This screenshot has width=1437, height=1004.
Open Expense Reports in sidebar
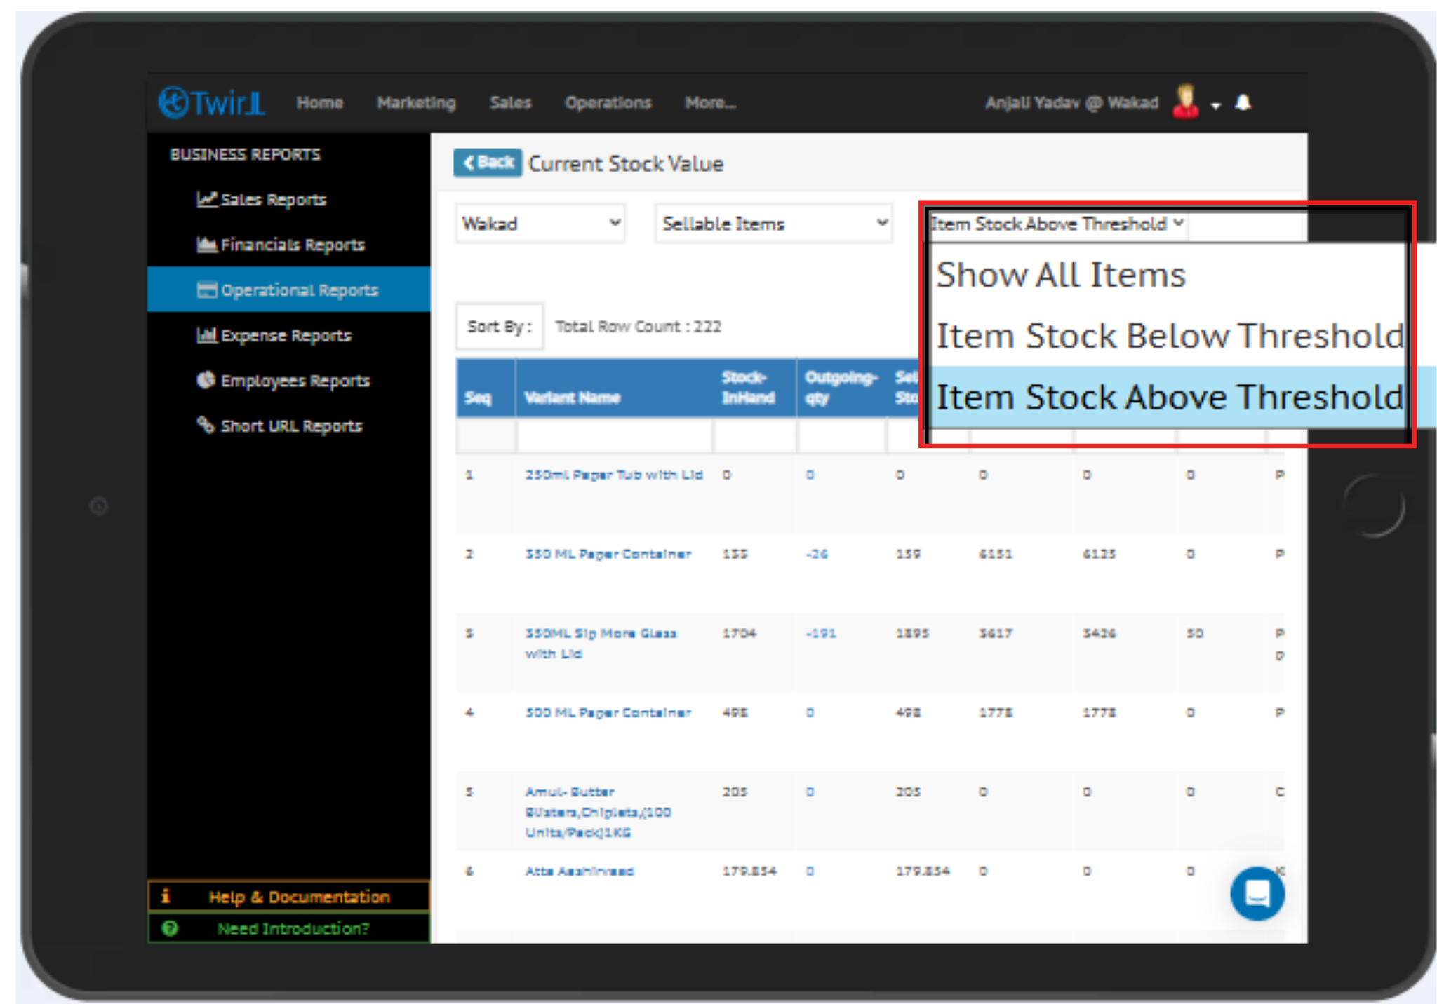click(285, 336)
